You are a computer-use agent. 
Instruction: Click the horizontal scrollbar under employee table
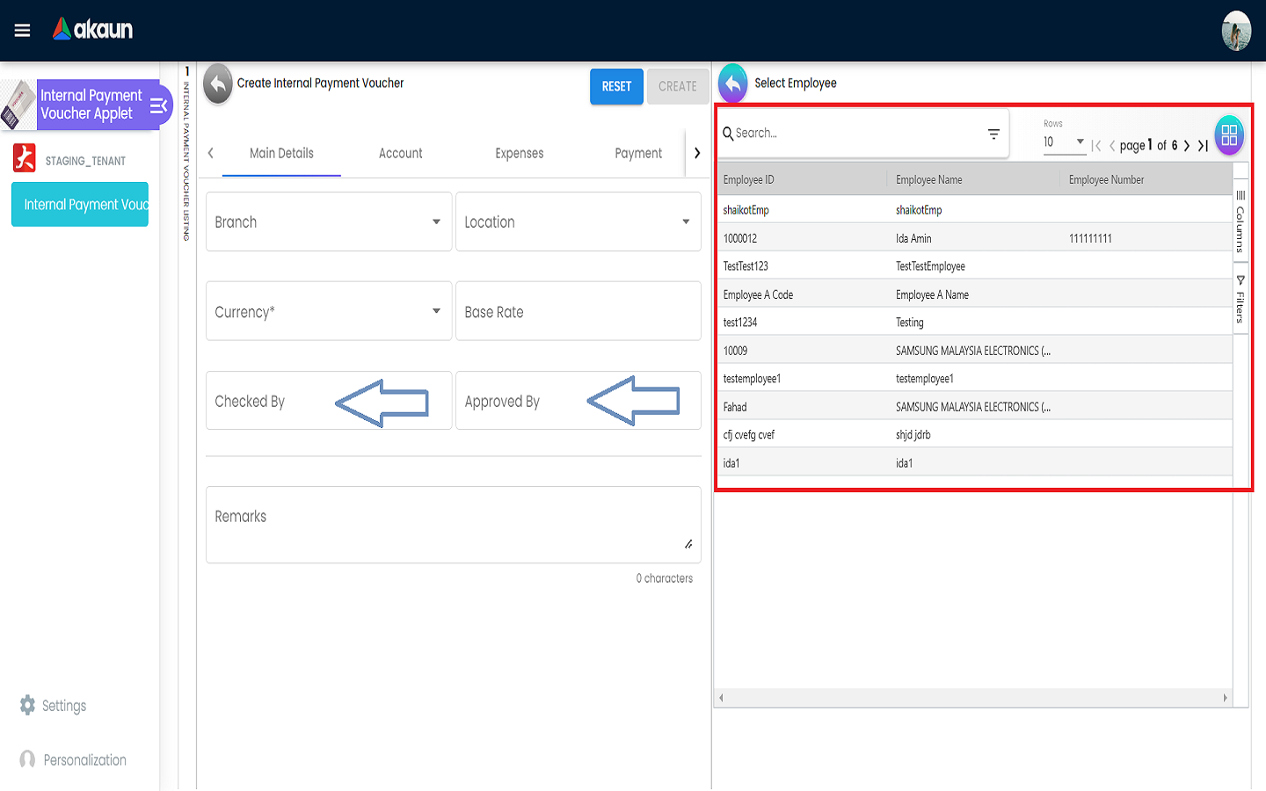(972, 698)
